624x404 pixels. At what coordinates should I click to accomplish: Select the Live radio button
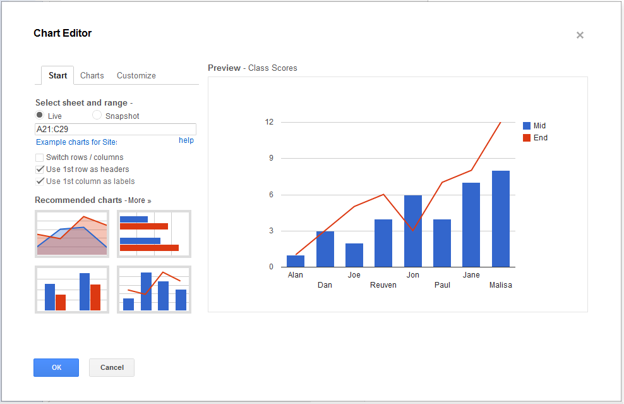pyautogui.click(x=40, y=115)
